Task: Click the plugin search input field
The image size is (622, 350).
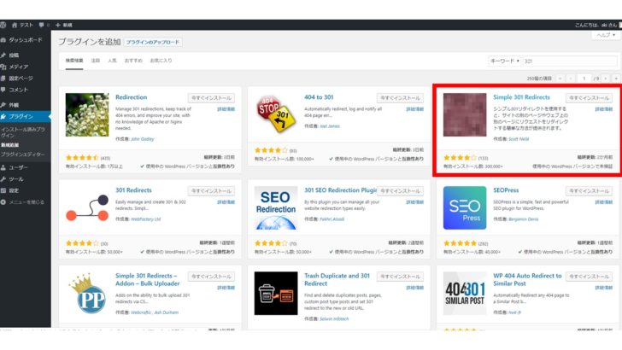Action: [x=570, y=61]
